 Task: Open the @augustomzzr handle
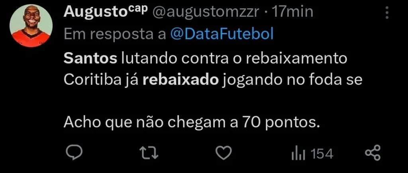coord(206,12)
